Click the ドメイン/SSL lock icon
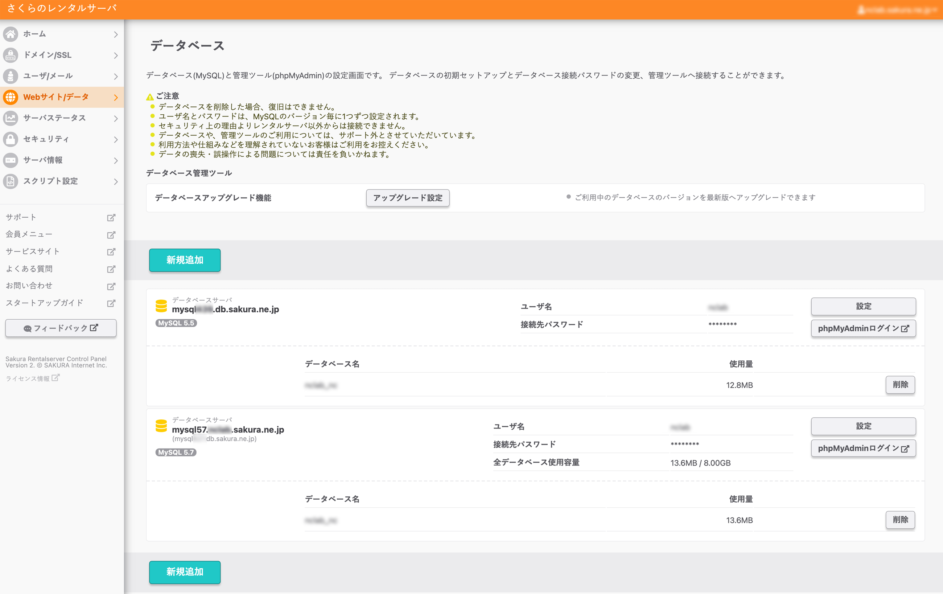The height and width of the screenshot is (594, 943). point(11,55)
